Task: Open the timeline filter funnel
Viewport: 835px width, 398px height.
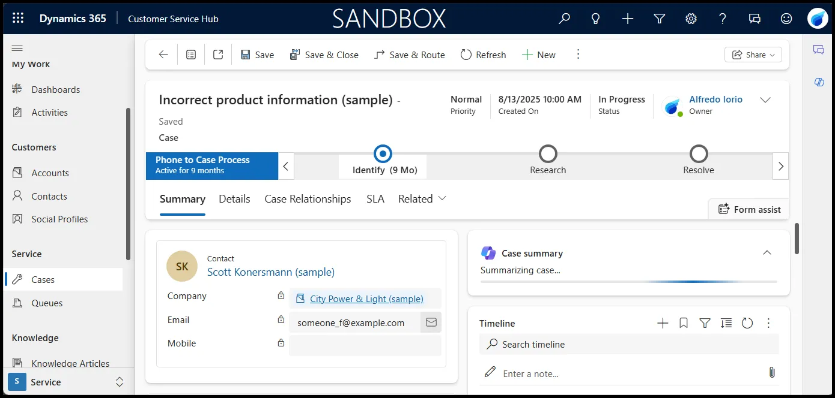Action: pos(705,323)
